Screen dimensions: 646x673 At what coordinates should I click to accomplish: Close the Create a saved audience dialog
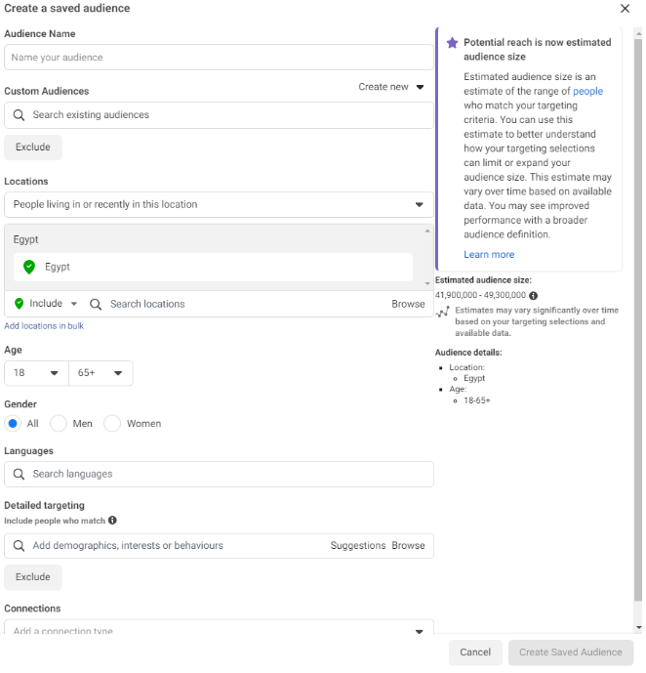click(x=626, y=9)
